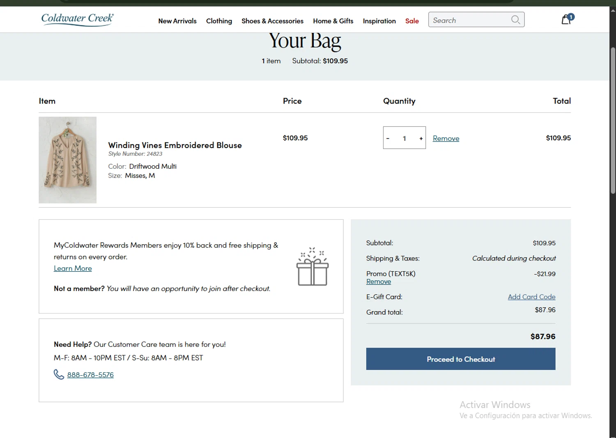The image size is (616, 438).
Task: Click the gift box rewards icon
Action: click(x=313, y=266)
